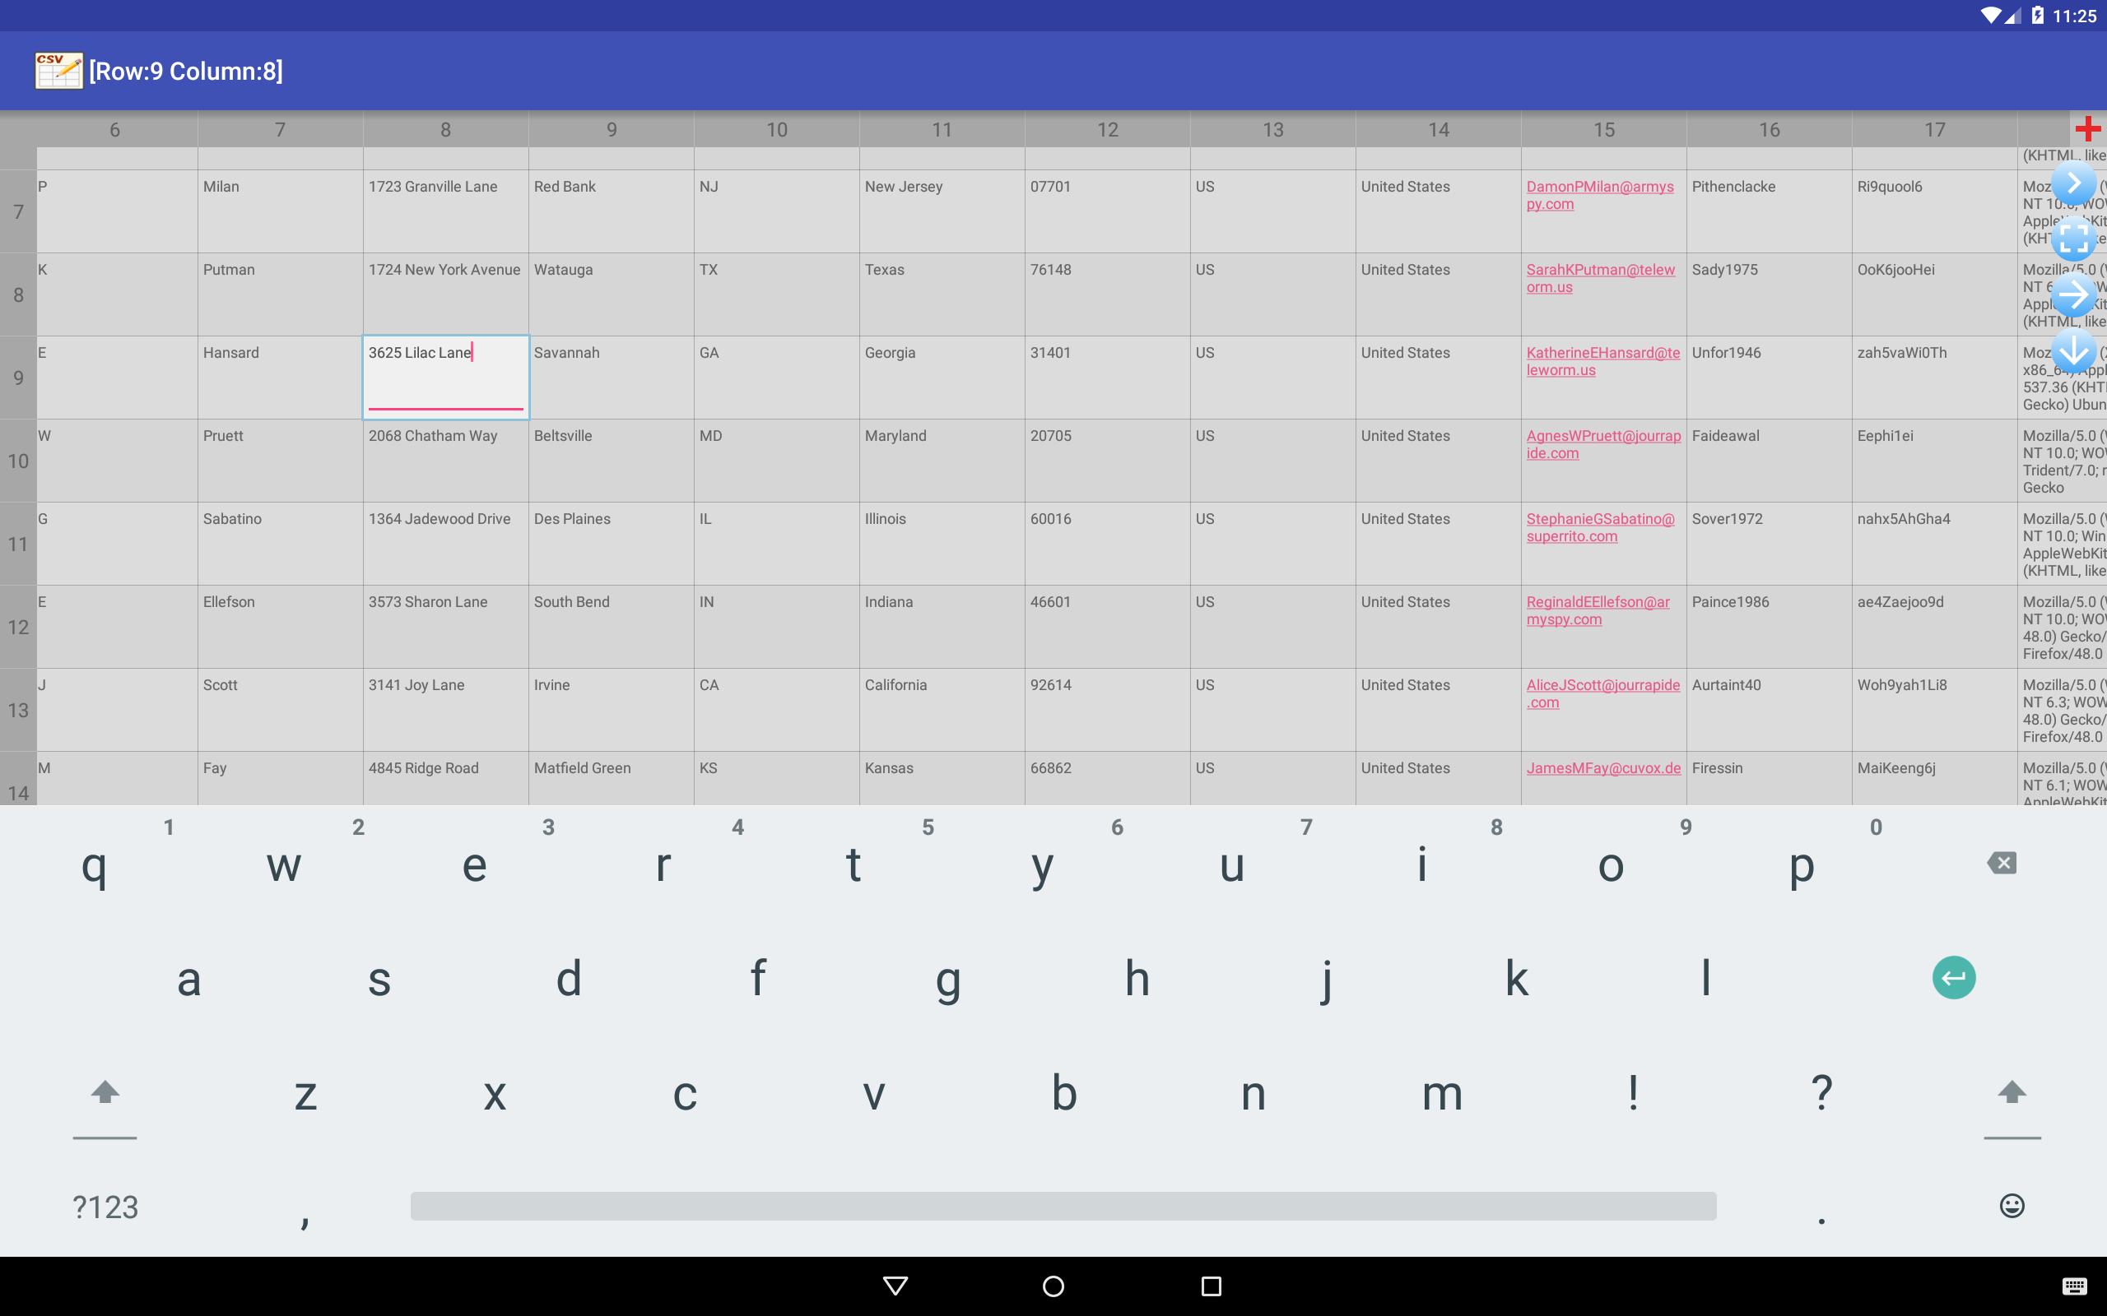Open email link StephanieGSabatino@superrito.com
The height and width of the screenshot is (1316, 2107).
pos(1600,527)
